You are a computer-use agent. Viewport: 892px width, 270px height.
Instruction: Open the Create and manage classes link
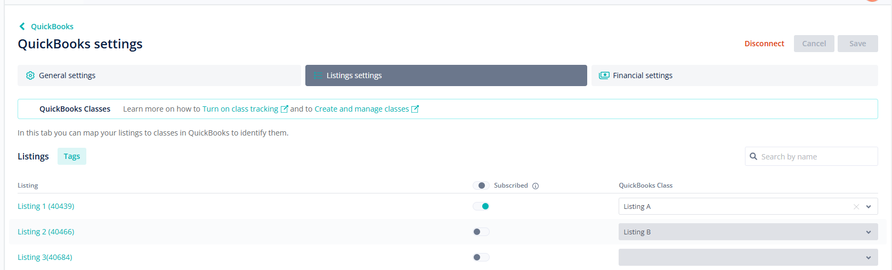pyautogui.click(x=362, y=109)
